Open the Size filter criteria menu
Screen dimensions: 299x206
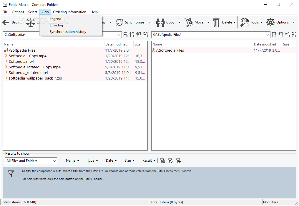129,161
